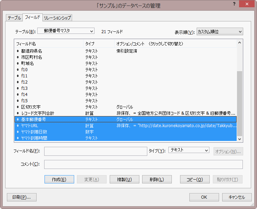Click グローバル option in 区切り文字 row
This screenshot has height=209, width=257.
tap(125, 107)
